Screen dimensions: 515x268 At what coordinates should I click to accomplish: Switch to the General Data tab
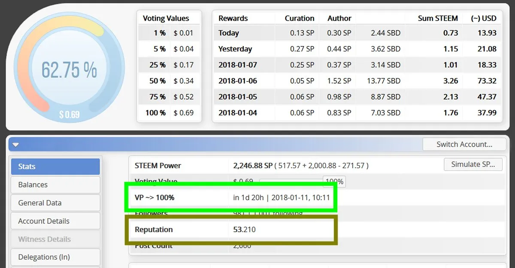[x=55, y=203]
